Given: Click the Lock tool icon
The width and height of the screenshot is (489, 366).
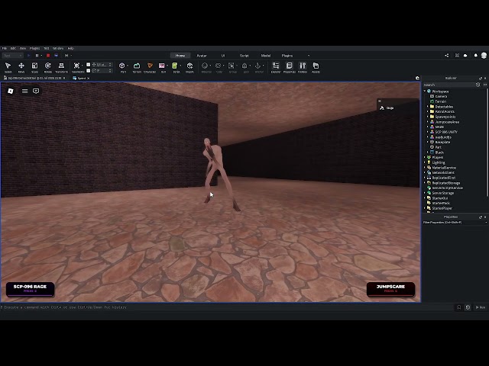Looking at the screenshot, I should 244,66.
